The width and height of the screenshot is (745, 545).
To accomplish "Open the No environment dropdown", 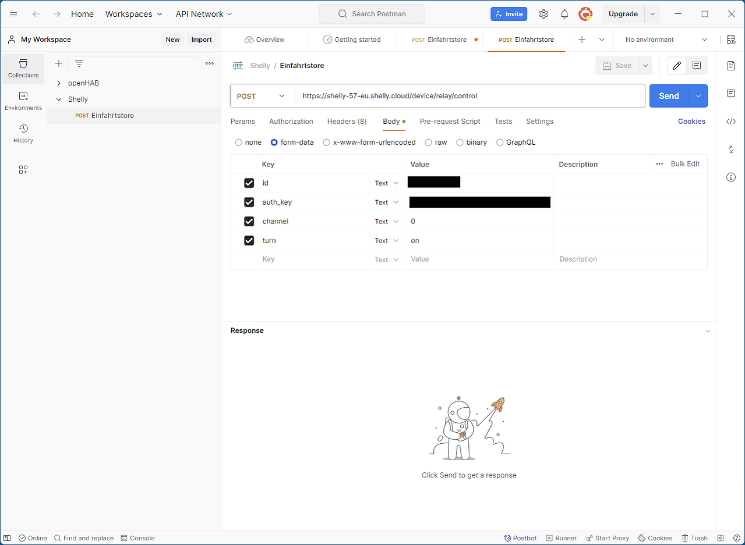I will click(666, 40).
